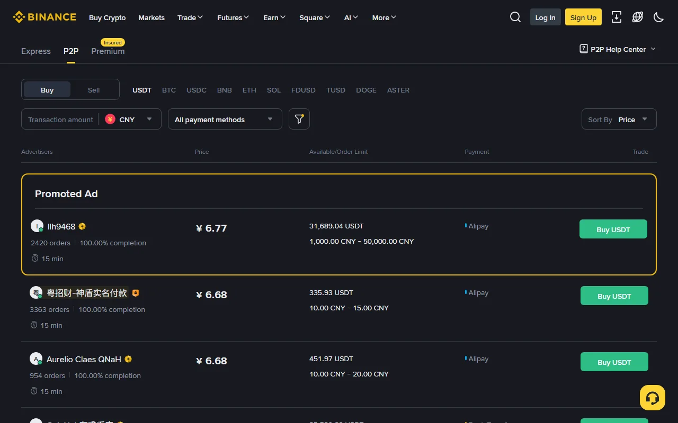678x423 pixels.
Task: Click the 31,689.04 USDT available amount
Action: click(336, 226)
